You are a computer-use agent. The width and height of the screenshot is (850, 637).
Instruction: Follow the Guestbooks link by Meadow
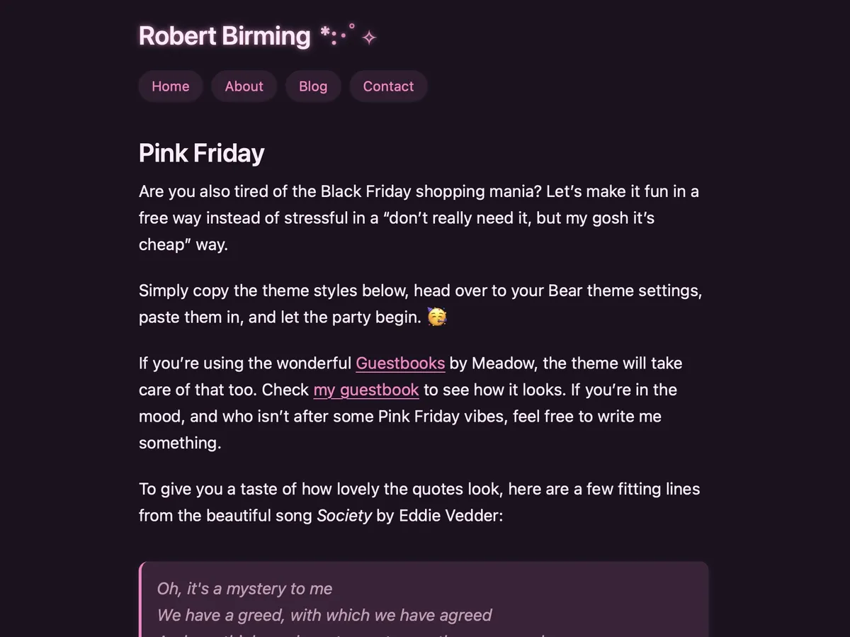pyautogui.click(x=400, y=363)
